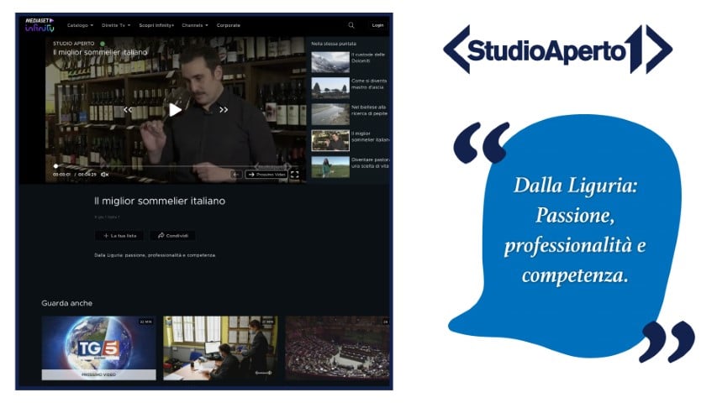Click the video progress bar handle
This screenshot has width=717, height=403.
click(x=55, y=166)
